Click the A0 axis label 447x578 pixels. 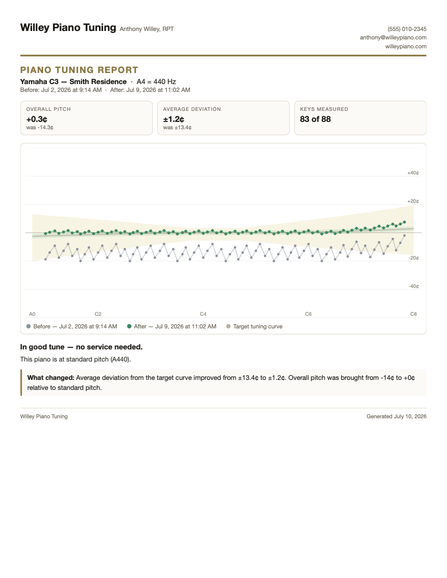(32, 314)
